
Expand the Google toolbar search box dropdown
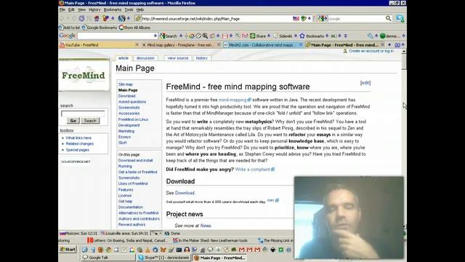[155, 36]
